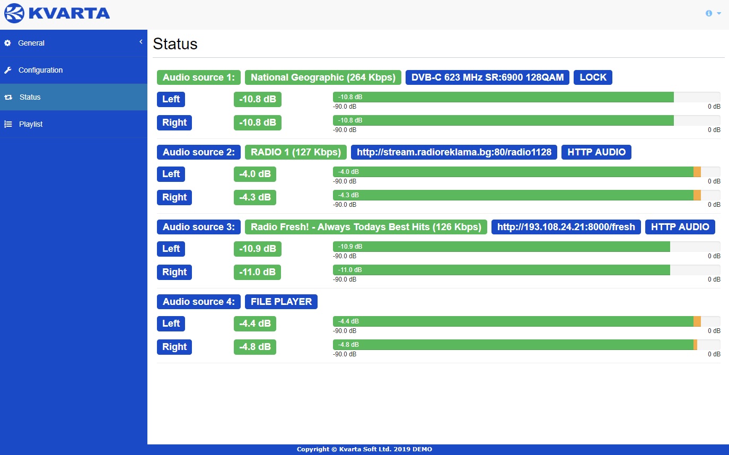This screenshot has width=729, height=455.
Task: Select the Status menu item
Action: pyautogui.click(x=74, y=97)
